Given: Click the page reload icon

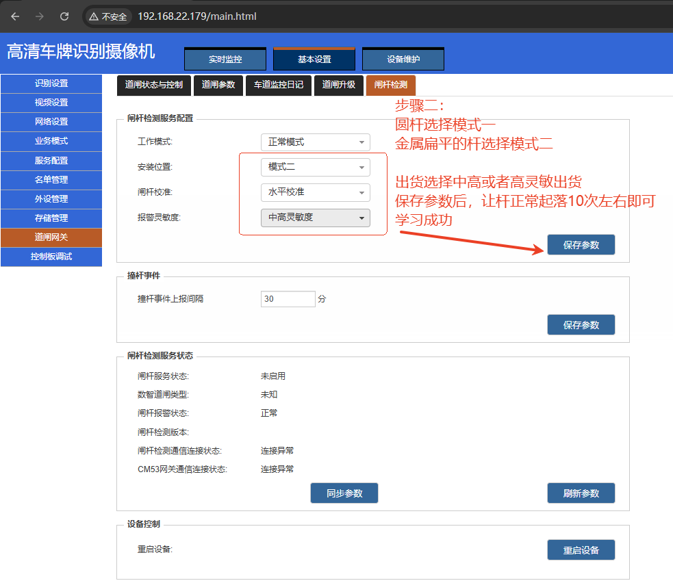Looking at the screenshot, I should coord(64,16).
